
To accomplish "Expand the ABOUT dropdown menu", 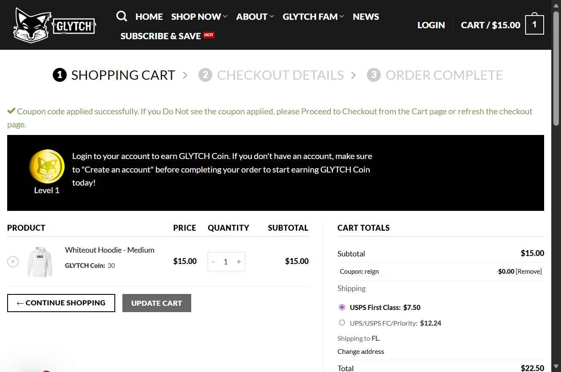I will (x=255, y=17).
